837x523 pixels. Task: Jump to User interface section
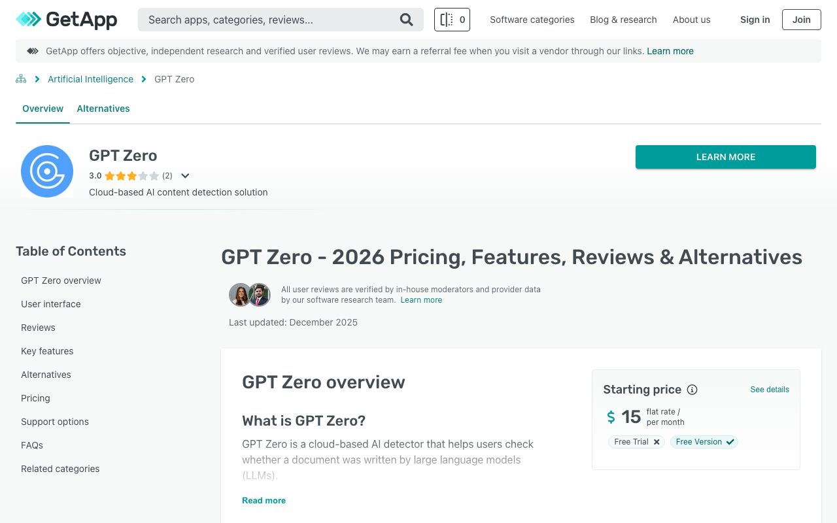click(51, 304)
